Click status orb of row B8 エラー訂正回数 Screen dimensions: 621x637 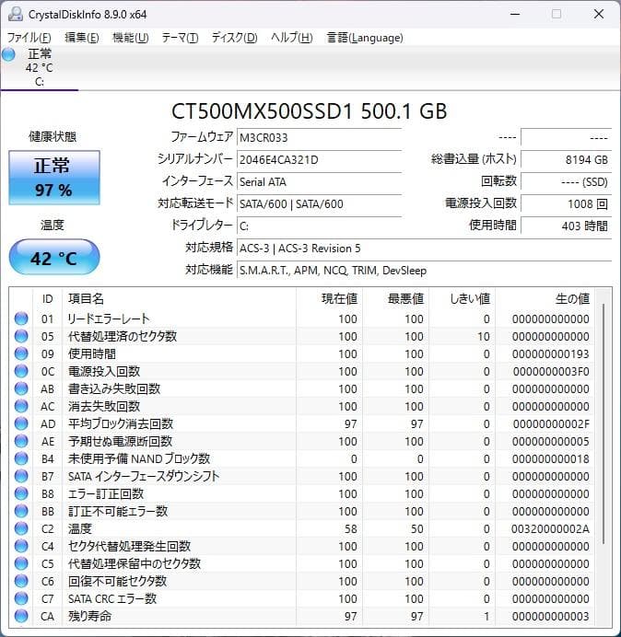tap(21, 493)
